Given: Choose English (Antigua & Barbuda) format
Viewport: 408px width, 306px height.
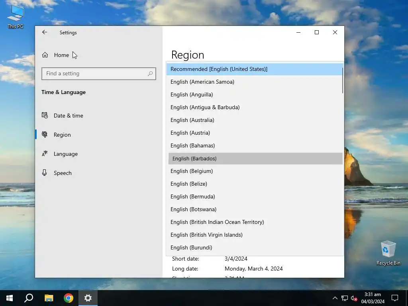Looking at the screenshot, I should [x=255, y=108].
